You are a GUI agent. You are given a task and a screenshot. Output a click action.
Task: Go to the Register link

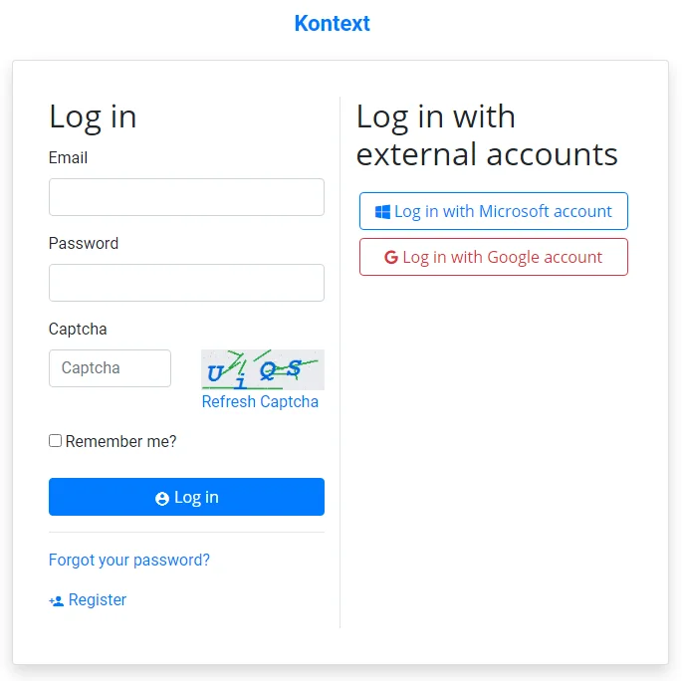(98, 600)
